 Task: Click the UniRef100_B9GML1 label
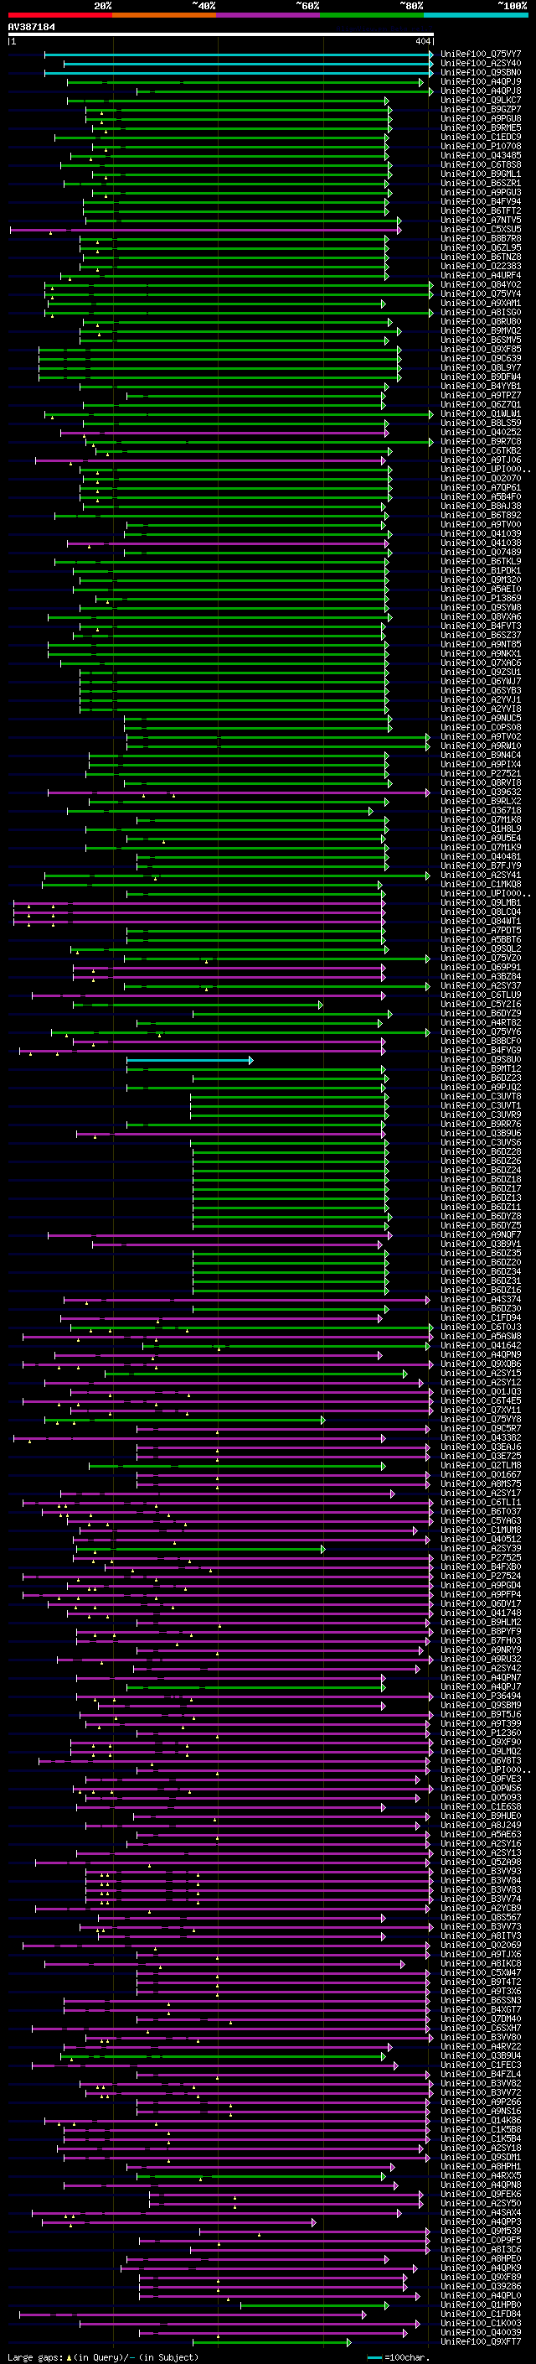pyautogui.click(x=480, y=174)
